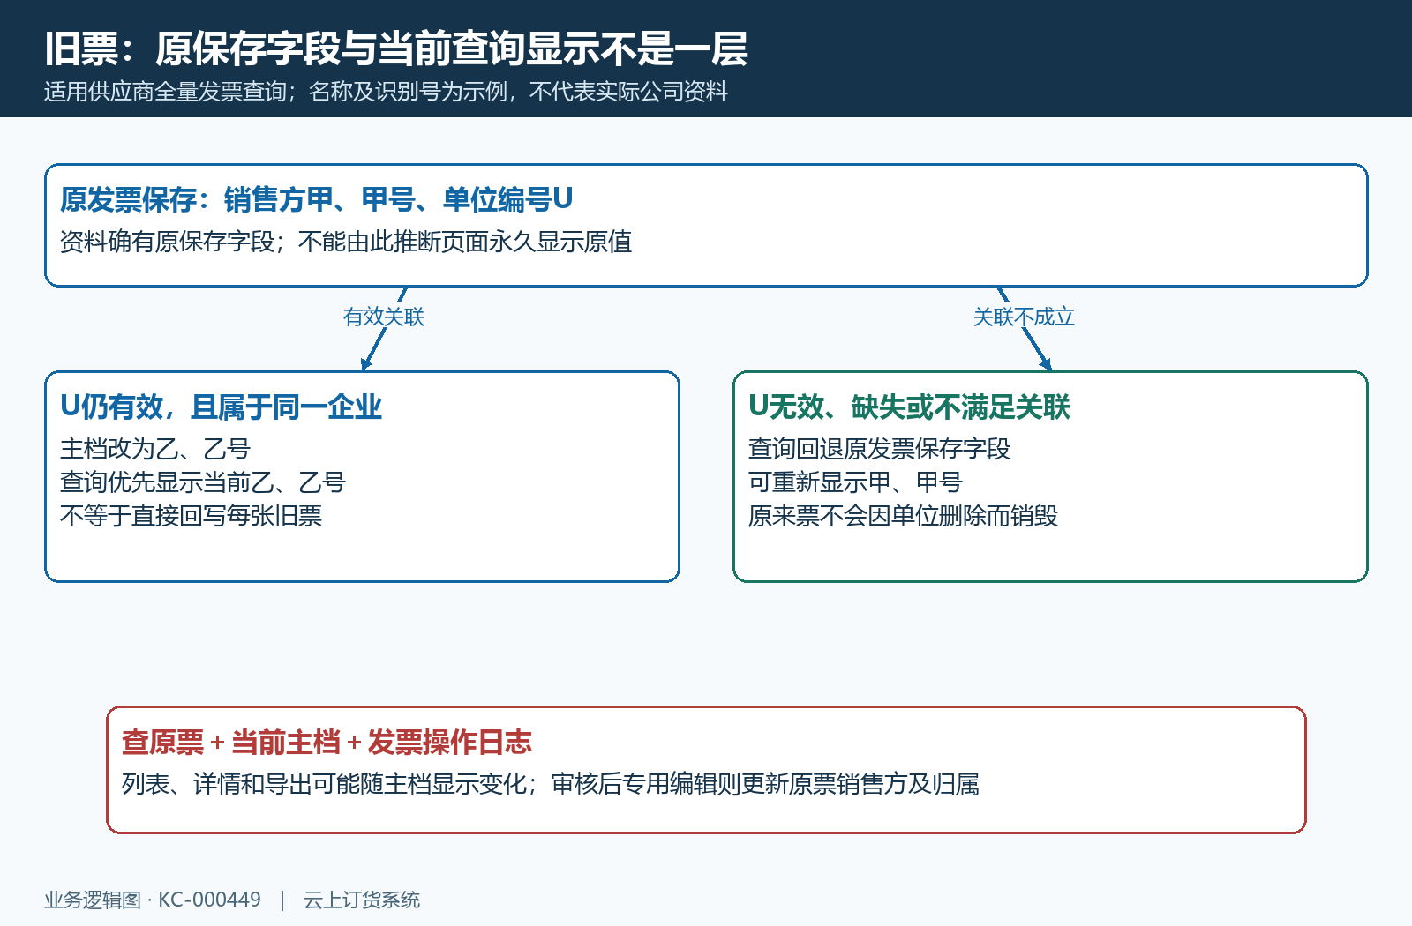The image size is (1412, 926).
Task: Click the arrow label 有效关联
Action: 384,317
